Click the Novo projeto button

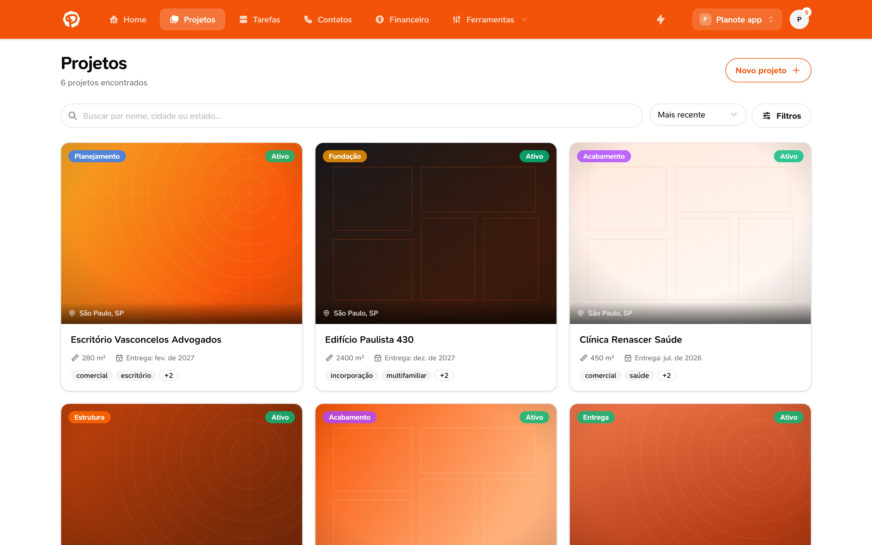pyautogui.click(x=768, y=70)
